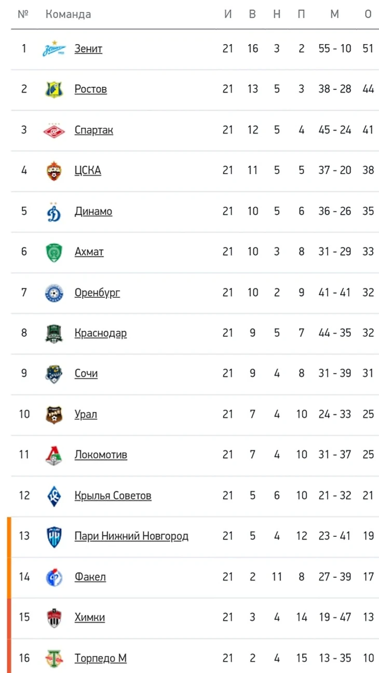Click the Команда column header
Viewport: 379px width, 673px height.
tap(68, 15)
